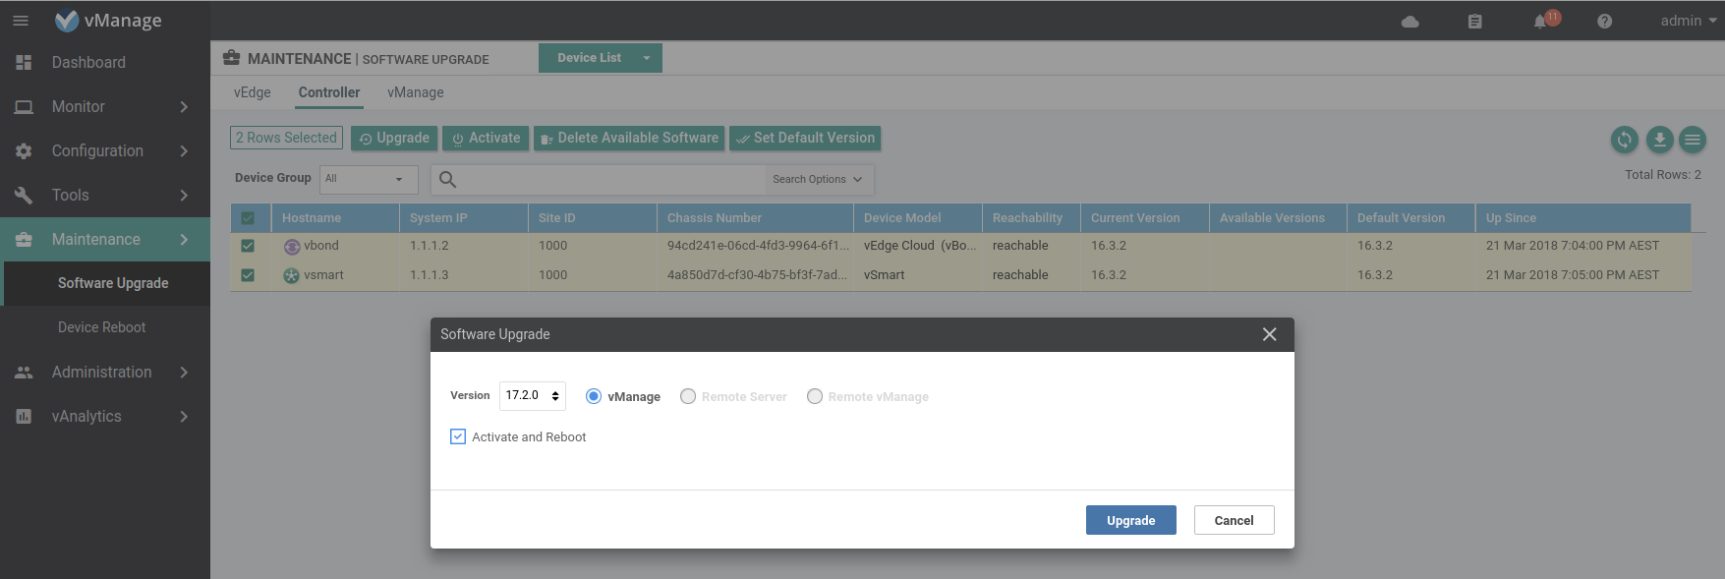
Task: Cancel the Software Upgrade dialog
Action: [1234, 520]
